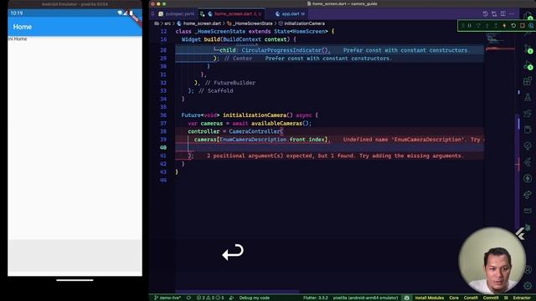Image resolution: width=536 pixels, height=301 pixels.
Task: Click the EnumCameraDescription undefined identifier
Action: click(x=253, y=140)
